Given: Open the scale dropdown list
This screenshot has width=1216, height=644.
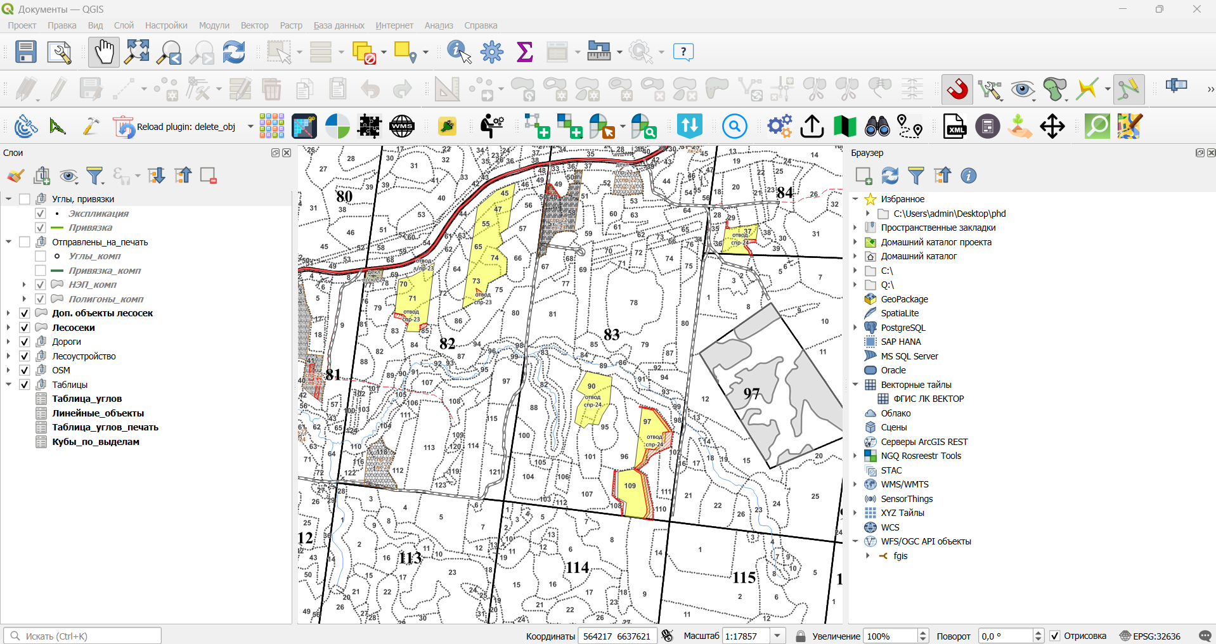Looking at the screenshot, I should 778,636.
